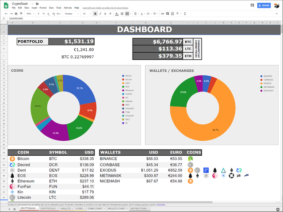Click the Explore button at bottom right
283x212 pixels.
tap(278, 209)
